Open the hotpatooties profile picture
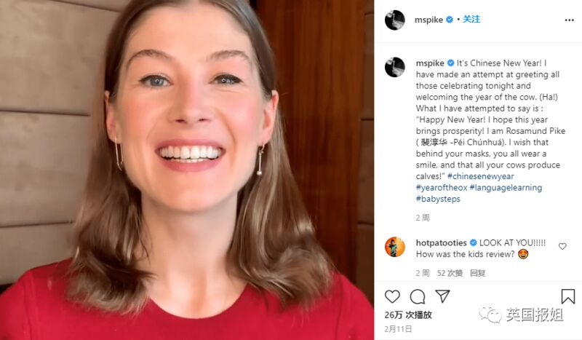Image resolution: width=582 pixels, height=340 pixels. coord(394,247)
